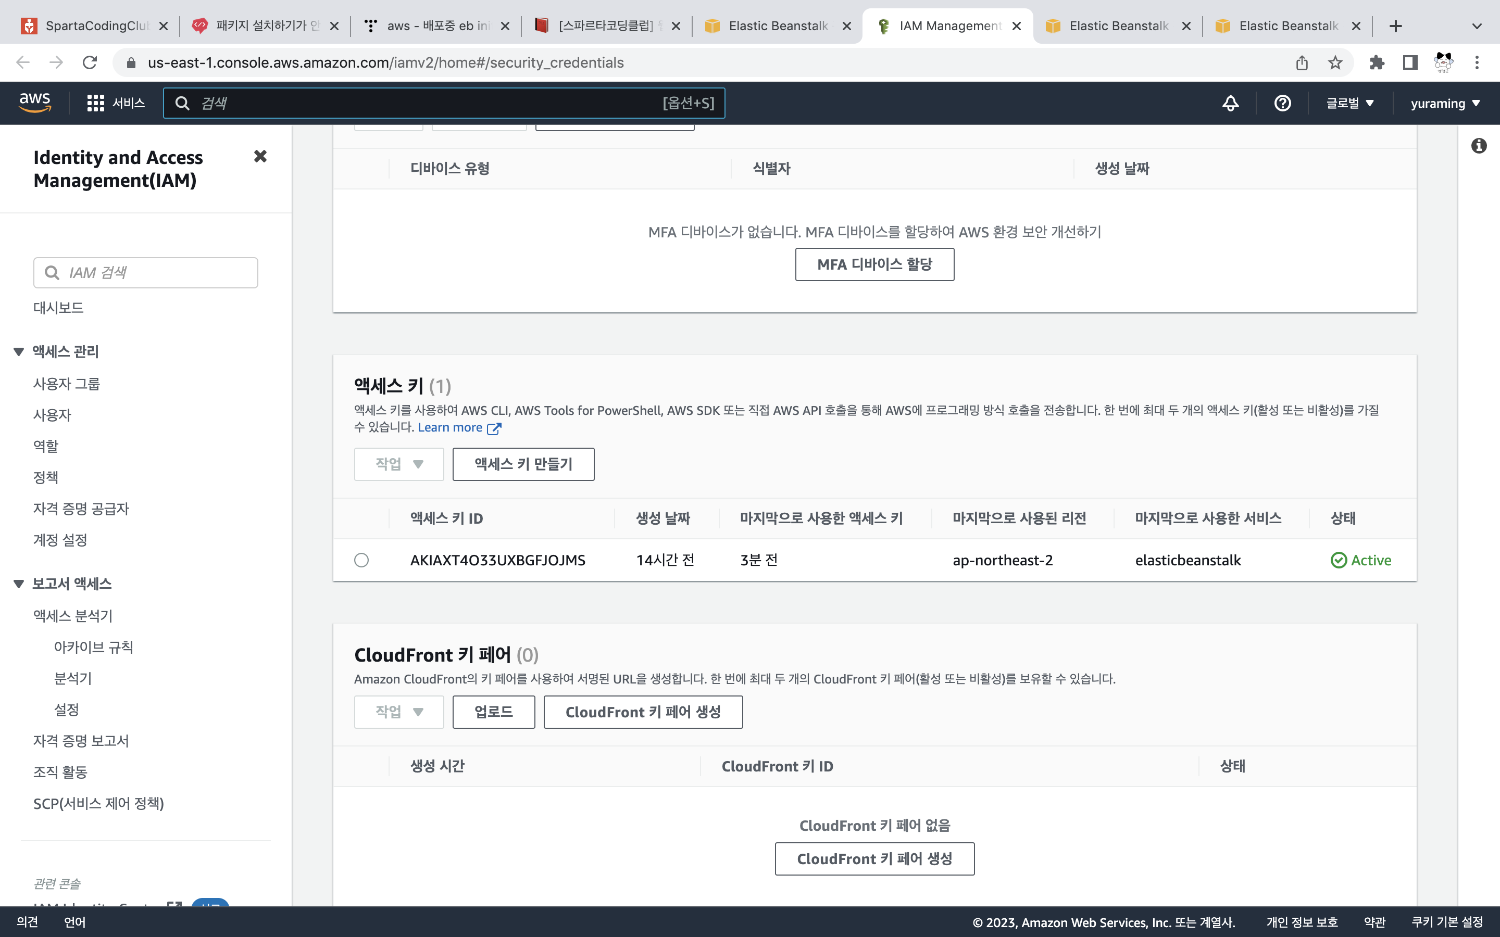Click 의견 in the footer
The width and height of the screenshot is (1500, 937).
(27, 922)
